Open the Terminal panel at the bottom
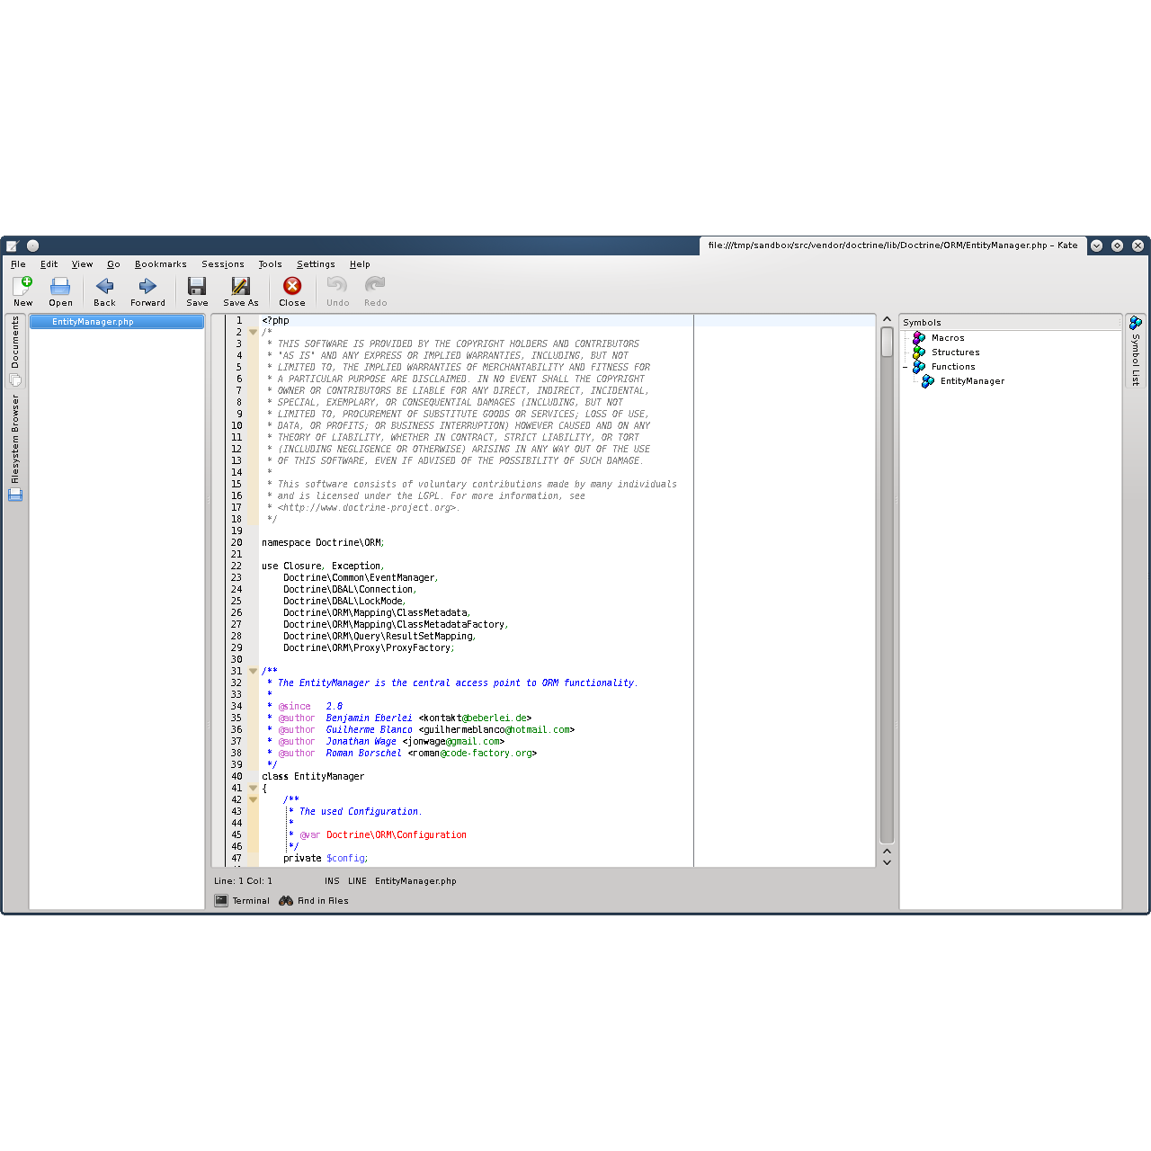Viewport: 1151px width, 1151px height. tap(243, 901)
